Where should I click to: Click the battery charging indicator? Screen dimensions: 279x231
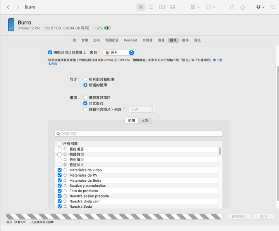point(107,28)
